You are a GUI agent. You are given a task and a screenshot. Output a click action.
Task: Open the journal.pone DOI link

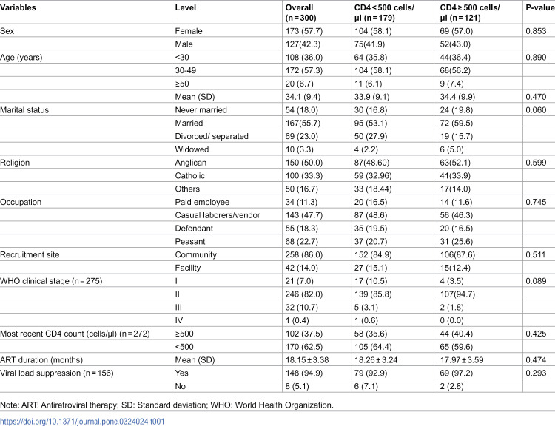coord(82,422)
